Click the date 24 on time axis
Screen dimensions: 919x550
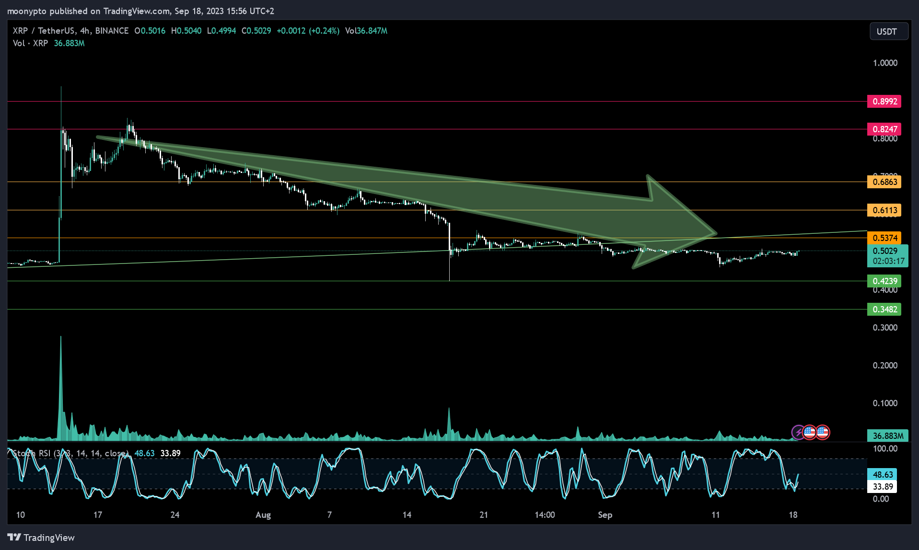(175, 515)
